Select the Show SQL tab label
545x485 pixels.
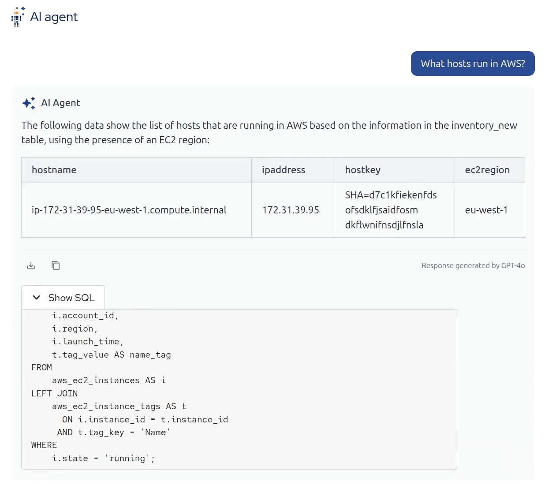71,298
